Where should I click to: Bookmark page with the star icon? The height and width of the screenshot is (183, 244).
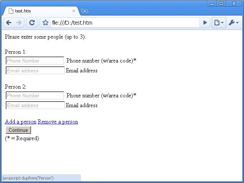[x=45, y=23]
